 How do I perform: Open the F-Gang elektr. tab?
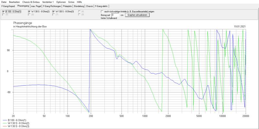tap(102, 6)
